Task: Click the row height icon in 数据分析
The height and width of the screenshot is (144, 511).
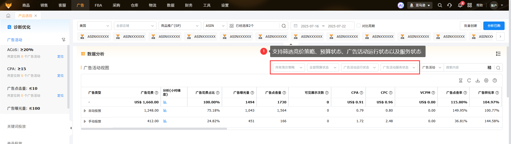Action: point(498,54)
